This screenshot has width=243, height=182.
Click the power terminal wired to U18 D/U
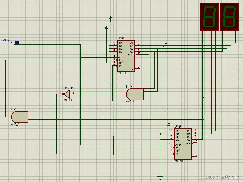tap(106, 28)
